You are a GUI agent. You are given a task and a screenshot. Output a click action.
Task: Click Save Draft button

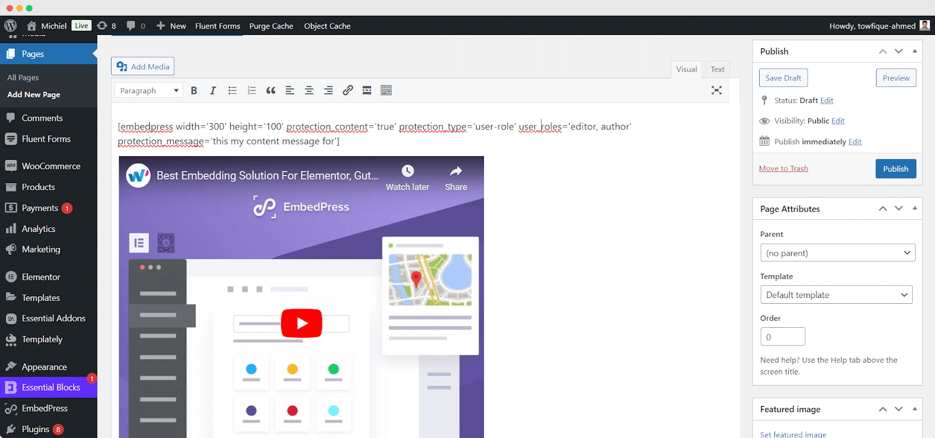(x=783, y=78)
